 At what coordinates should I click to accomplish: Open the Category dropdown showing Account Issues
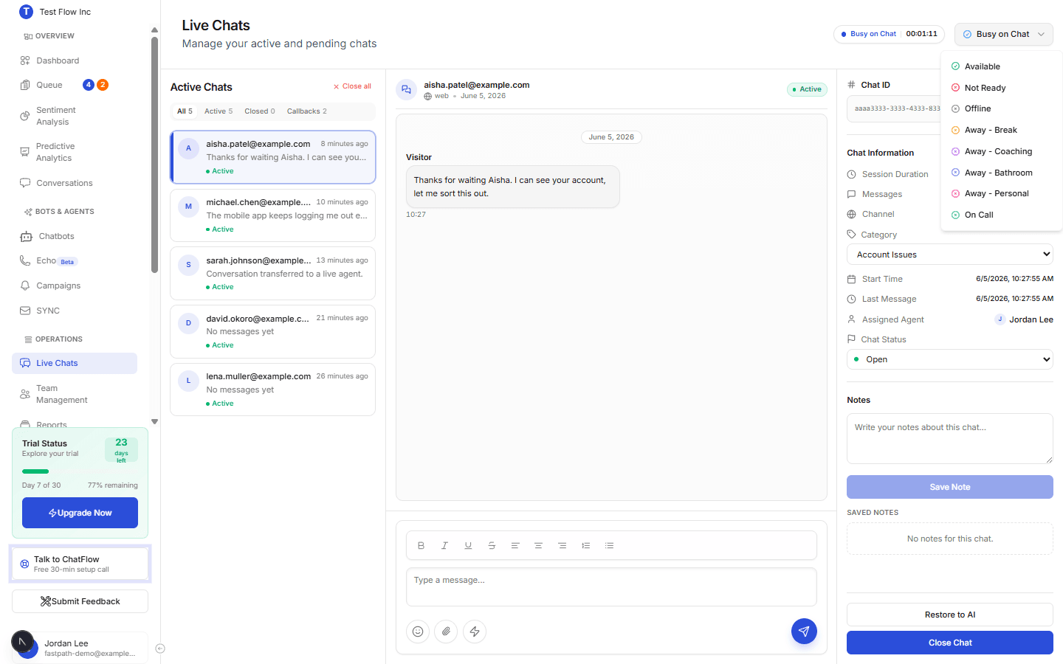[x=950, y=255]
